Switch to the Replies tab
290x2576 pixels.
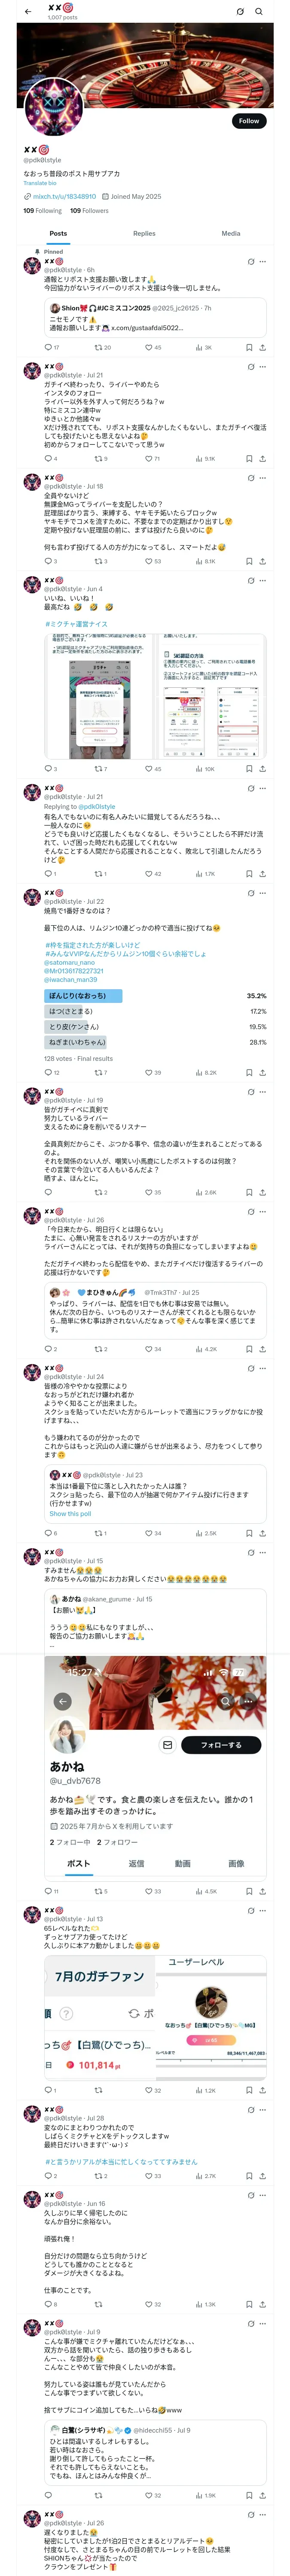click(x=144, y=233)
